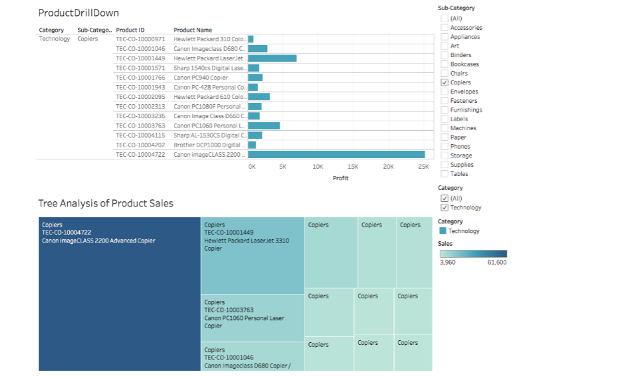The image size is (623, 379).
Task: Click the Profit axis title
Action: pyautogui.click(x=341, y=178)
